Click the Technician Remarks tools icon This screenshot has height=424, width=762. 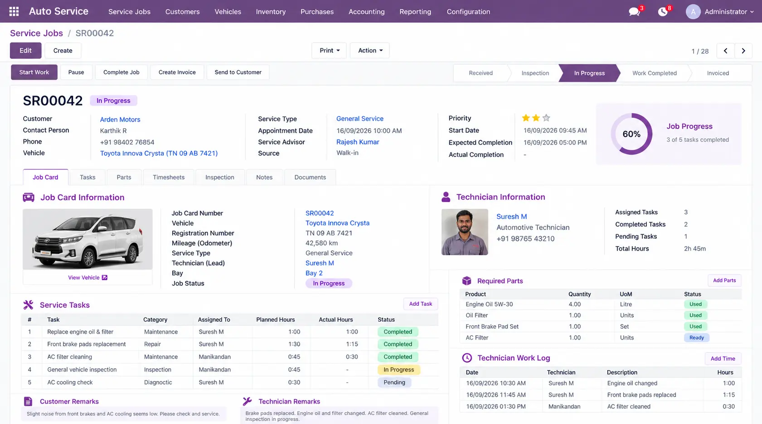247,401
